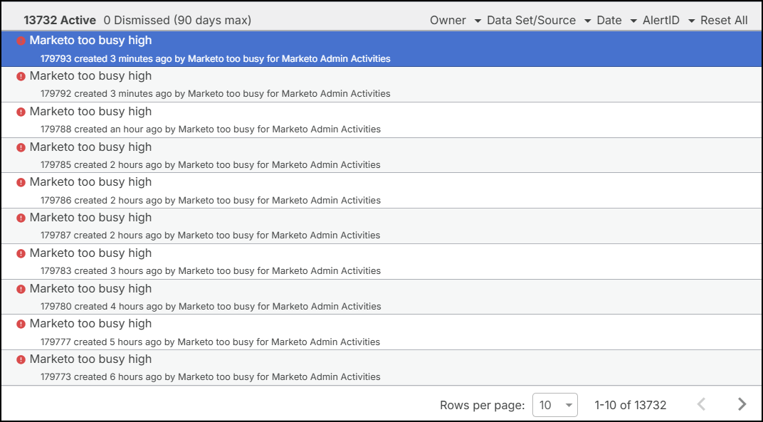Select alert 179785 created 2 hours ago

tap(381, 155)
